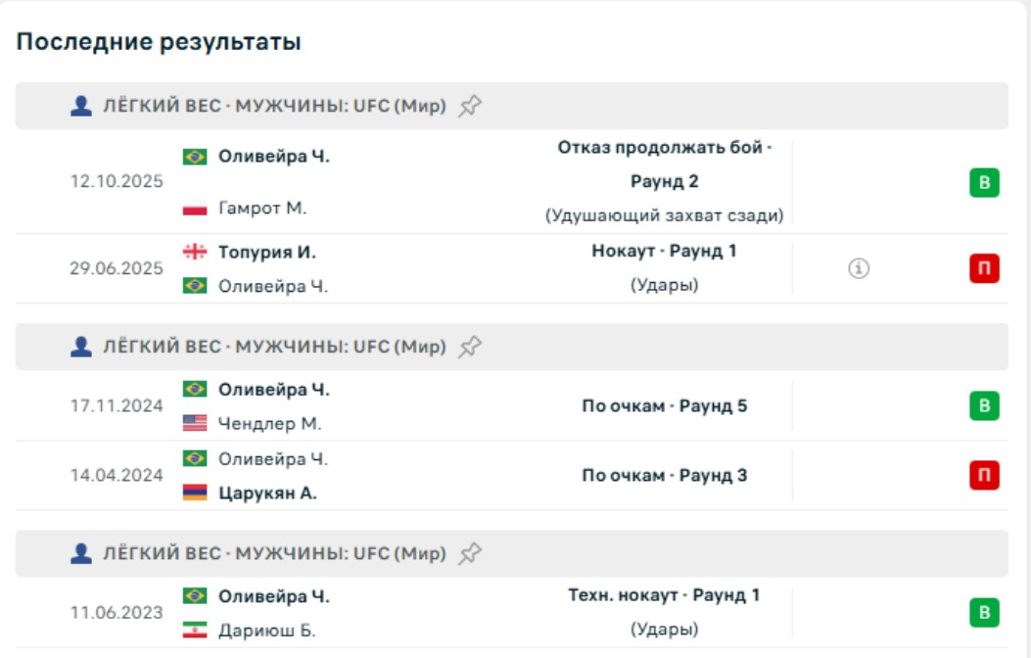Click the result 'Нокаут - Раунд 1'

point(664,251)
